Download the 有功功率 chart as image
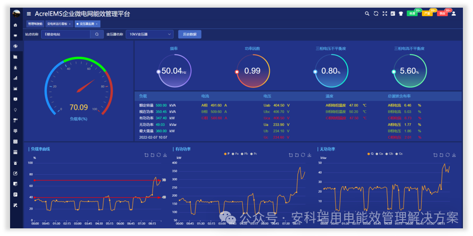The height and width of the screenshot is (236, 473). [x=310, y=155]
